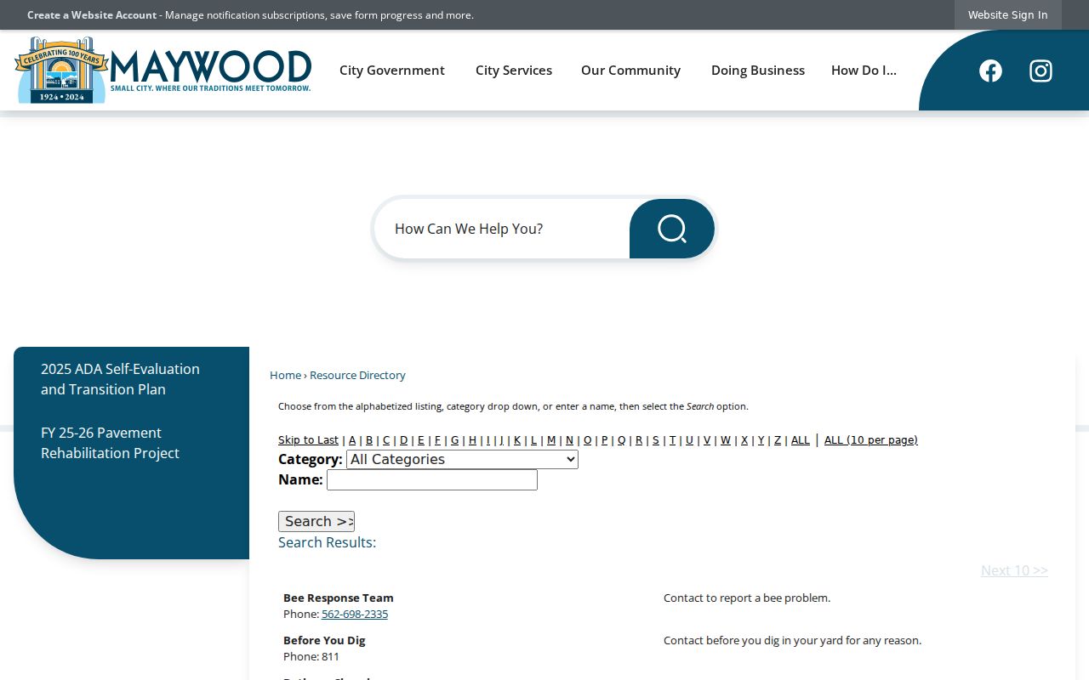Filter listing by letter S
This screenshot has height=680, width=1089.
click(x=656, y=440)
